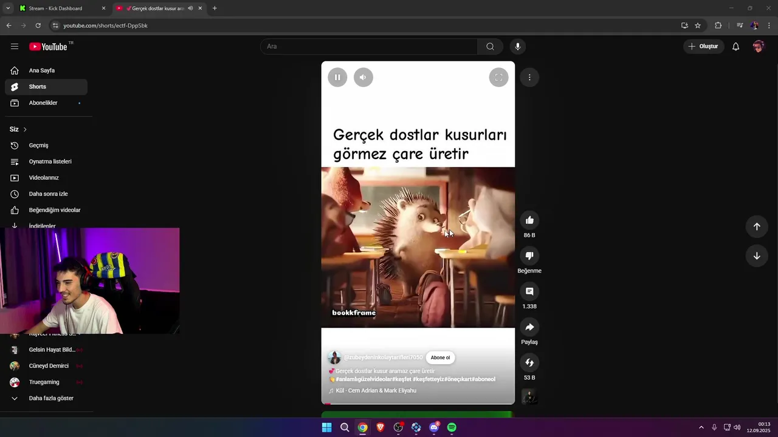Open the Oluştur create button
The width and height of the screenshot is (778, 437).
pyautogui.click(x=703, y=47)
